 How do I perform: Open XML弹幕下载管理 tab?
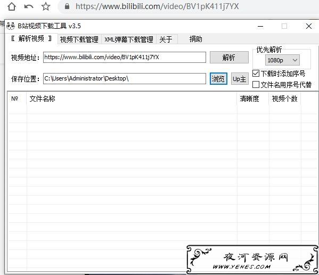129,39
